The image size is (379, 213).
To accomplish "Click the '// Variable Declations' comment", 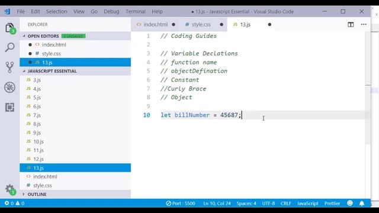I will point(199,54).
